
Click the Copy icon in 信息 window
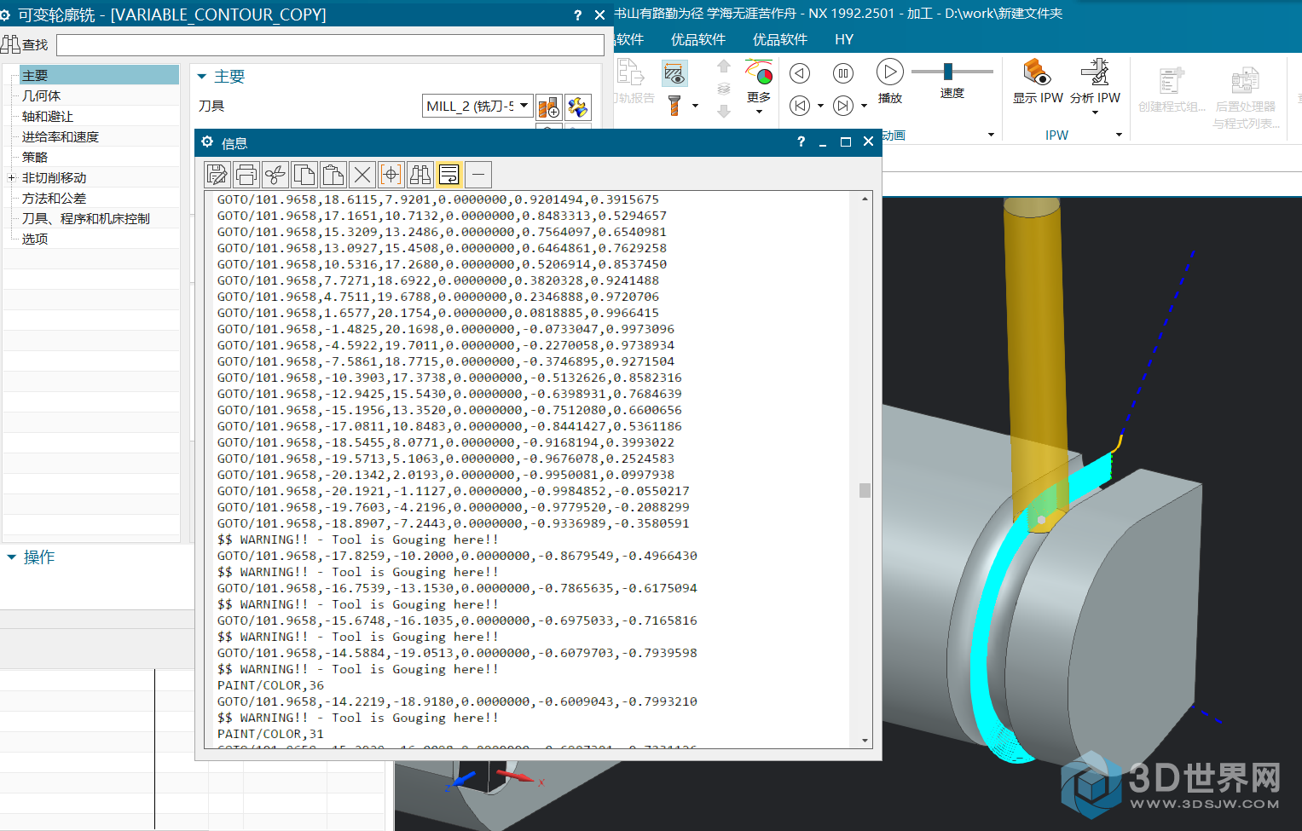(x=304, y=175)
